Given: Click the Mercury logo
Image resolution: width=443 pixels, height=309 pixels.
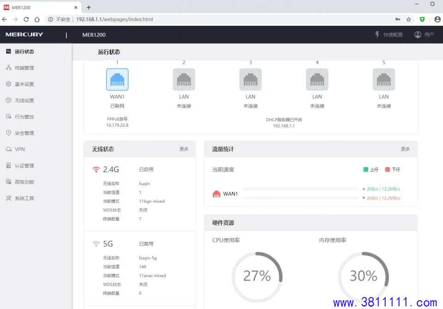Looking at the screenshot, I should pyautogui.click(x=24, y=35).
